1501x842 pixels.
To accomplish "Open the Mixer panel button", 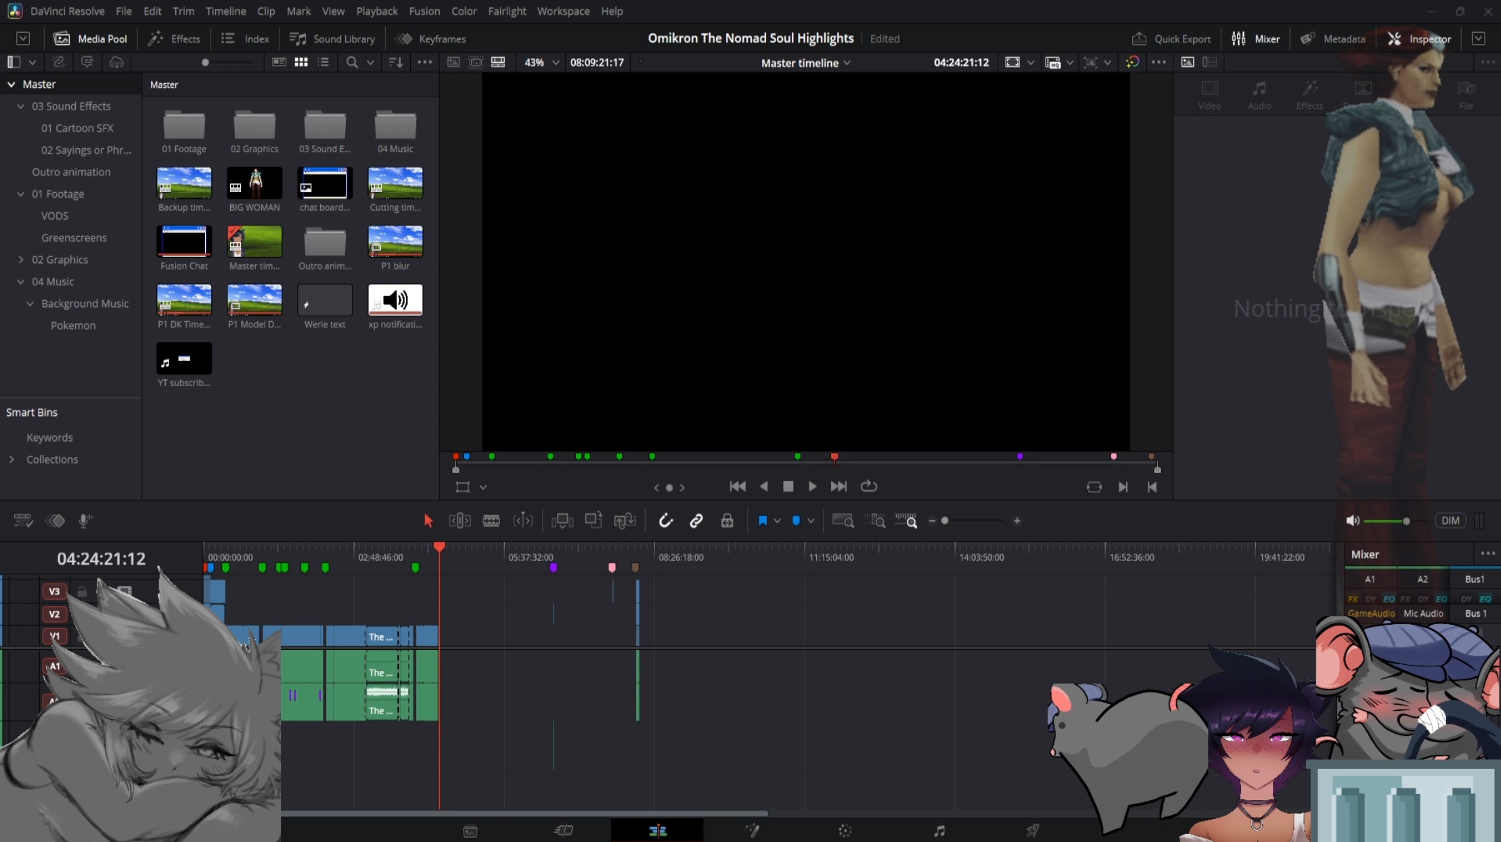I will click(1255, 39).
